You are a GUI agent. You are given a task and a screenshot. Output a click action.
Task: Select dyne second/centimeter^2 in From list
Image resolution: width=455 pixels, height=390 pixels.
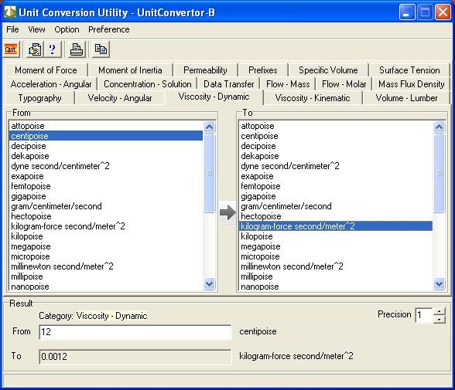105,166
